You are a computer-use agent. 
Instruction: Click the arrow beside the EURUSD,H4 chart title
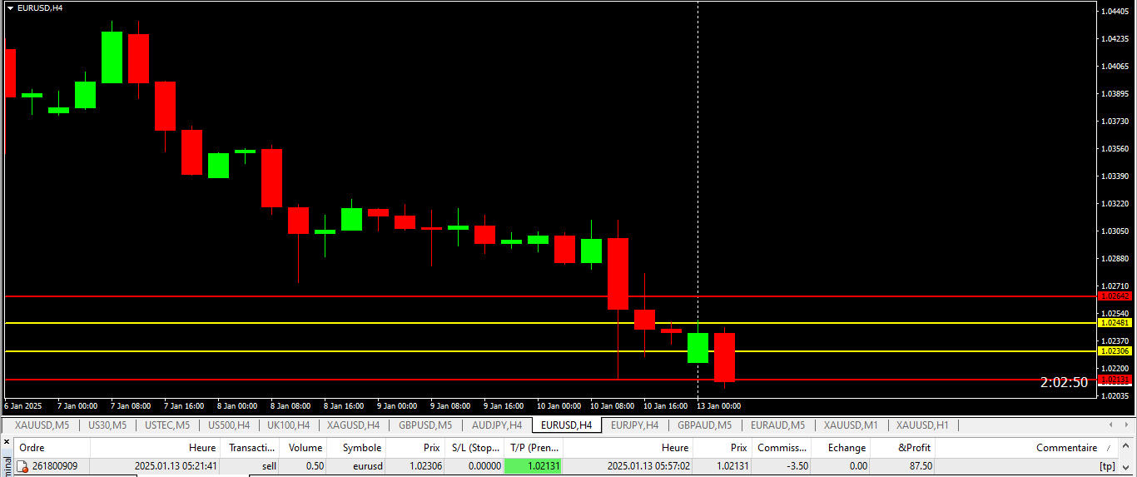[x=10, y=7]
